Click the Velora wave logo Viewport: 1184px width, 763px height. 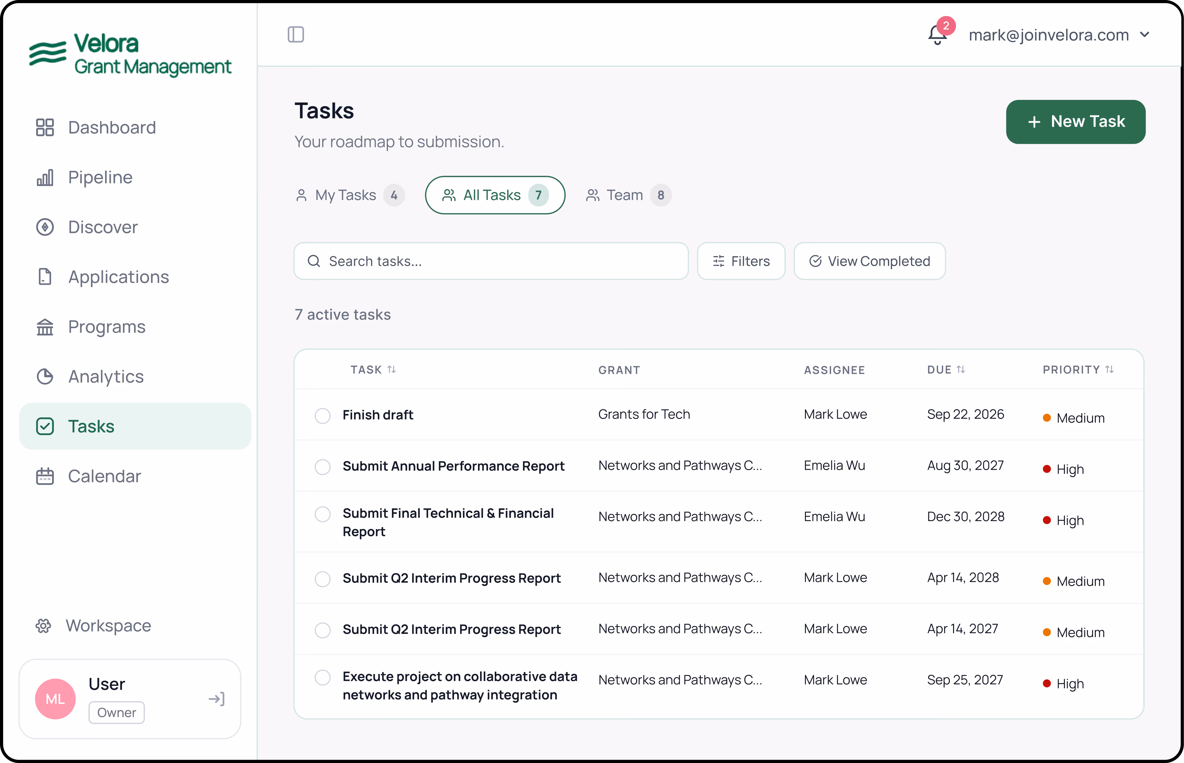tap(47, 53)
